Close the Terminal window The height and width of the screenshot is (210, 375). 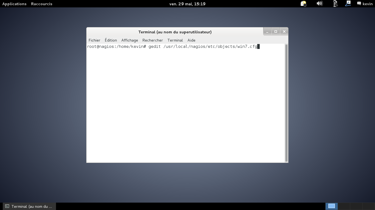point(284,32)
